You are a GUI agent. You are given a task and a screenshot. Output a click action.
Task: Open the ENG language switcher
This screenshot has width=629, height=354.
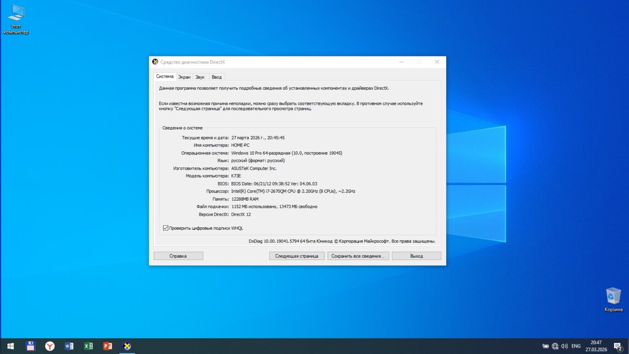point(576,346)
